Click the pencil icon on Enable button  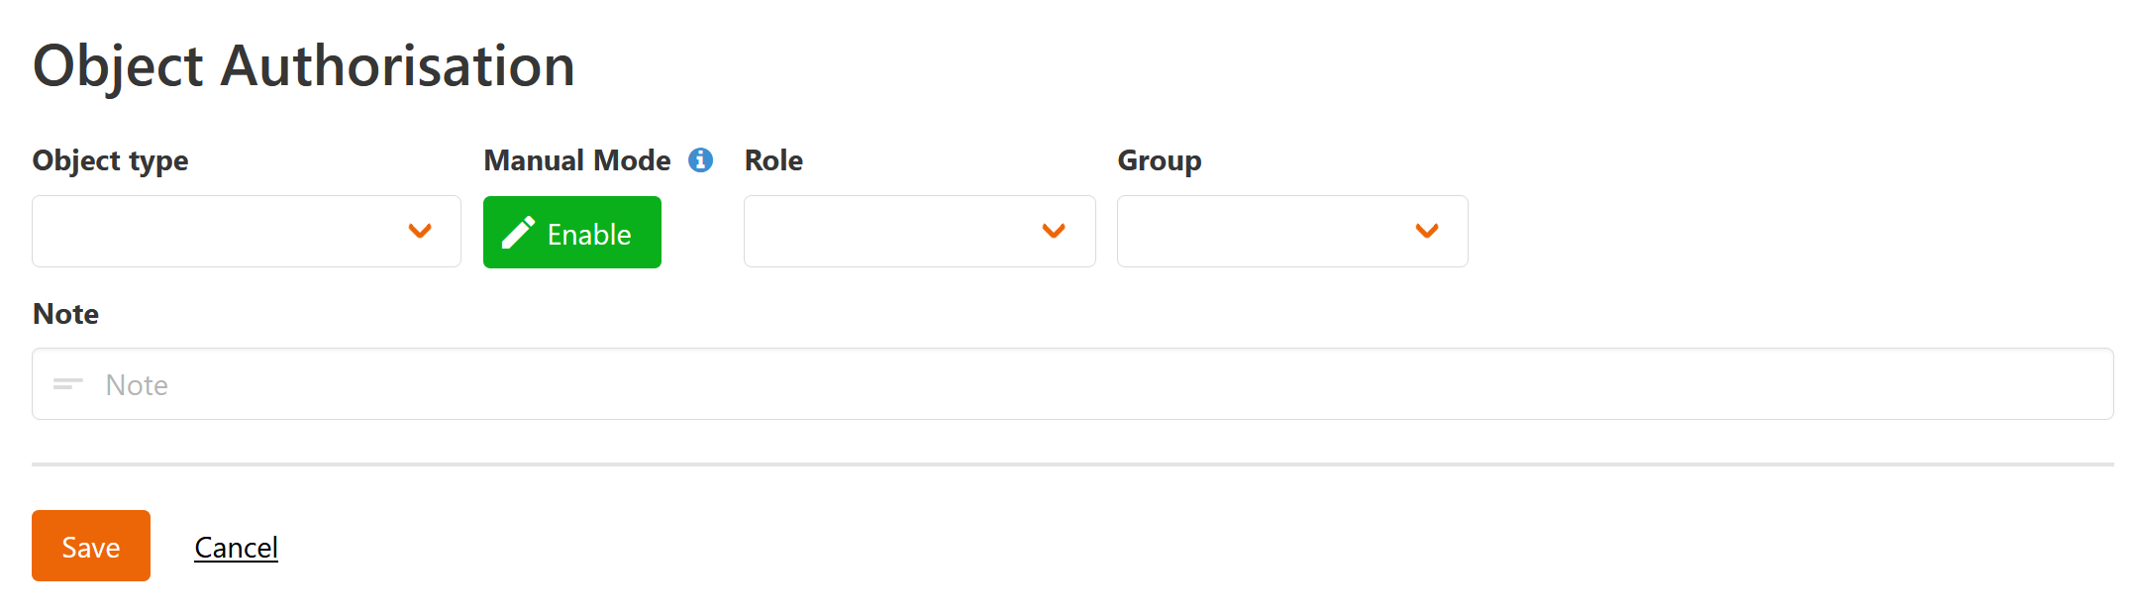pyautogui.click(x=518, y=233)
